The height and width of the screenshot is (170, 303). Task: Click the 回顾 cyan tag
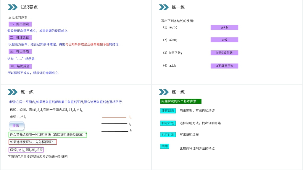pos(165,146)
